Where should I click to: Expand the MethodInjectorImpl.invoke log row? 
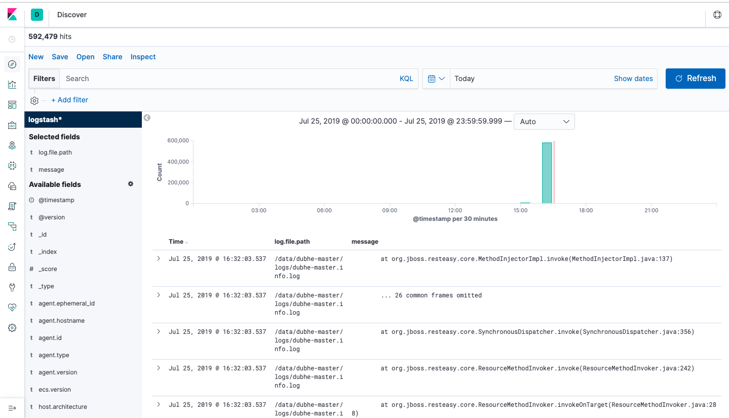158,258
